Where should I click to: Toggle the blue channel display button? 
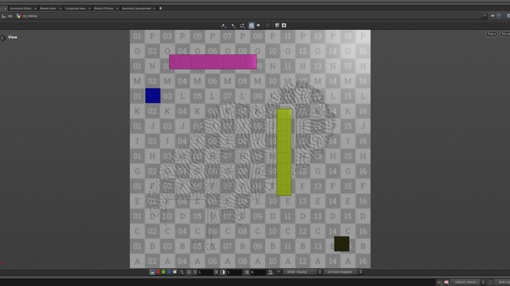tap(169, 272)
